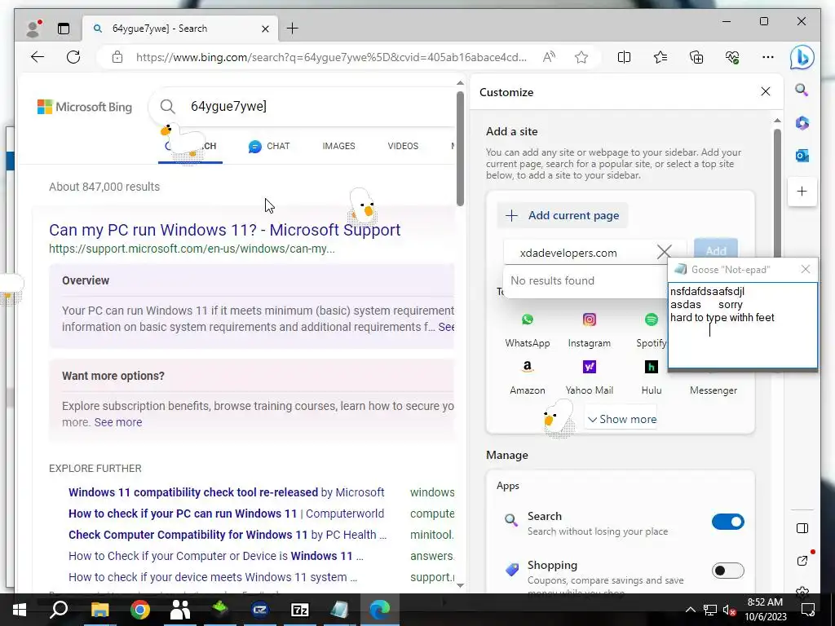The height and width of the screenshot is (626, 835).
Task: Close the 64ygue7ywe] Search tab
Action: (x=265, y=29)
